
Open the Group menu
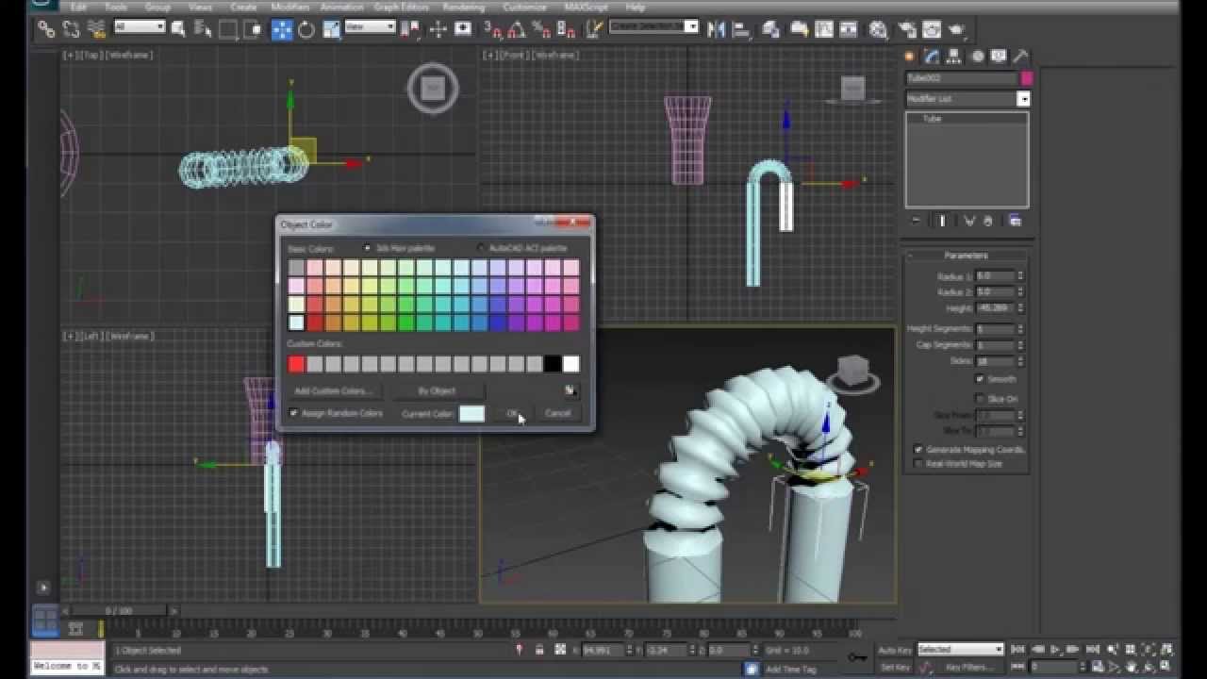pos(157,7)
